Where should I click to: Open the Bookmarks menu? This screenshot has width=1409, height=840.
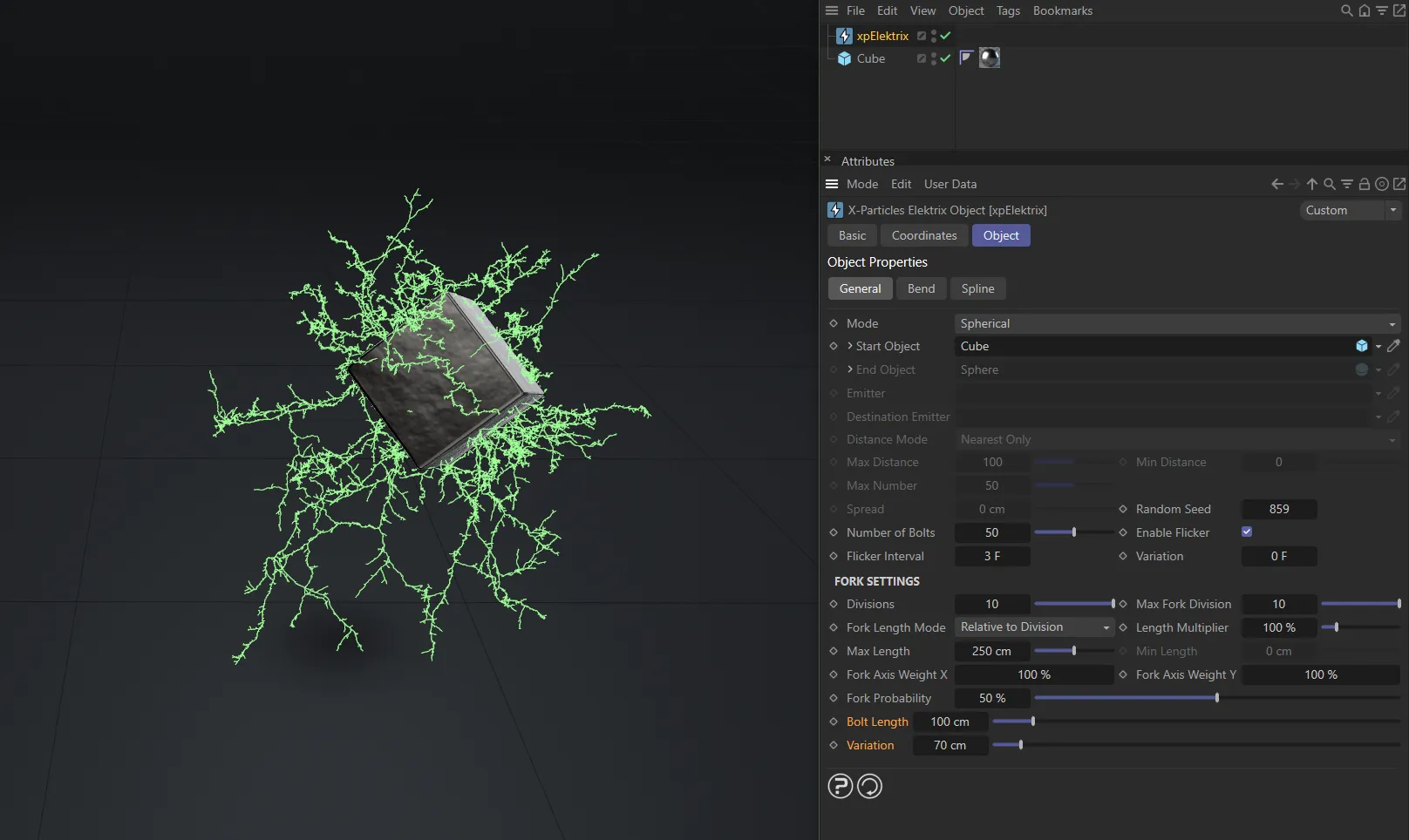click(1062, 10)
